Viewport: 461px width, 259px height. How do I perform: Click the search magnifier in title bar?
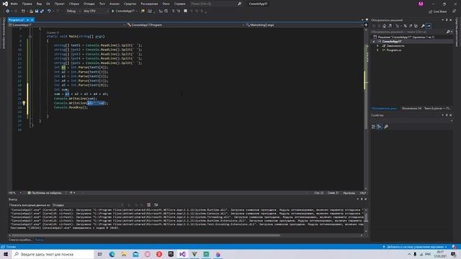pos(239,4)
